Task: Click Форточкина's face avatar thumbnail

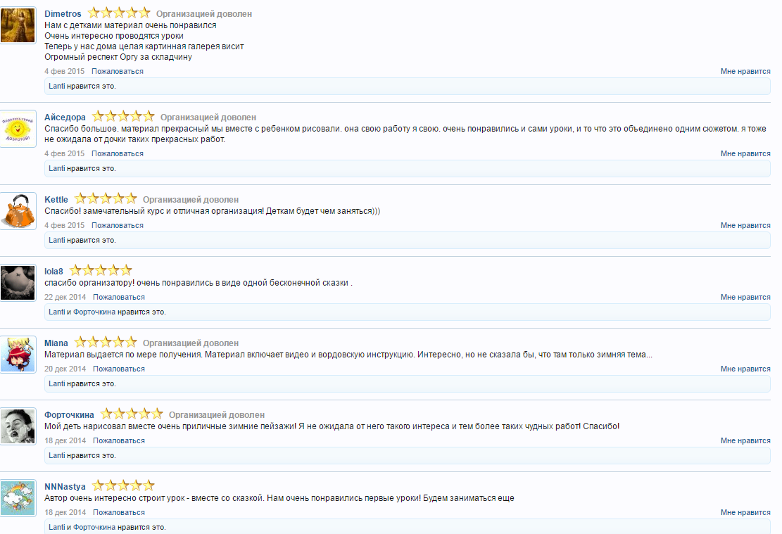Action: tap(18, 426)
